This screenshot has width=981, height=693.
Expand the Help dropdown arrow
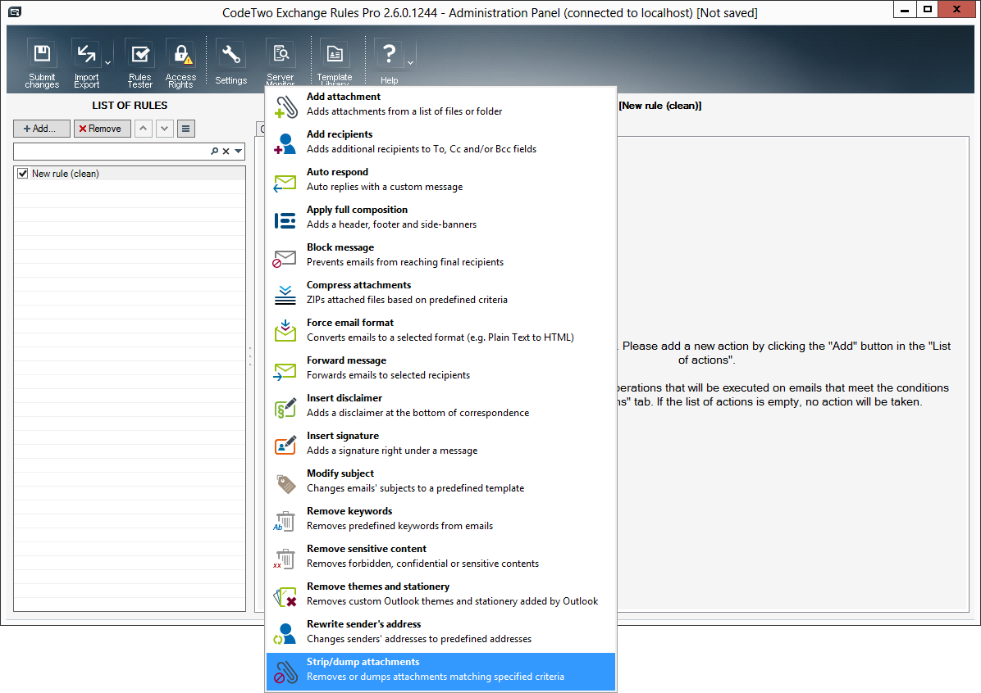(410, 62)
